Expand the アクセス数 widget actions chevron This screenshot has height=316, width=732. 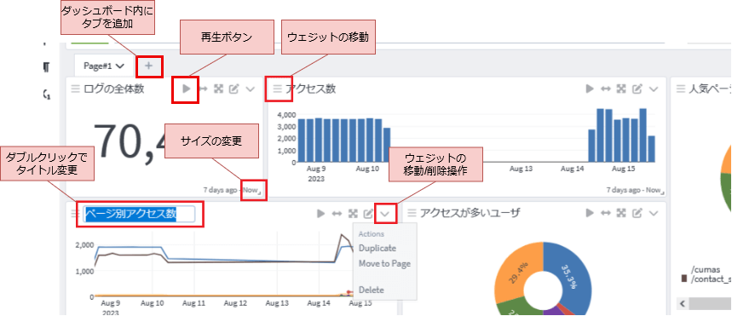[x=653, y=89]
